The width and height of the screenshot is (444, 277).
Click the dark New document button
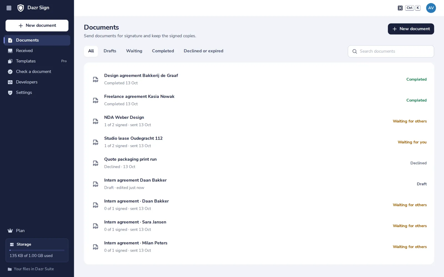tap(411, 29)
